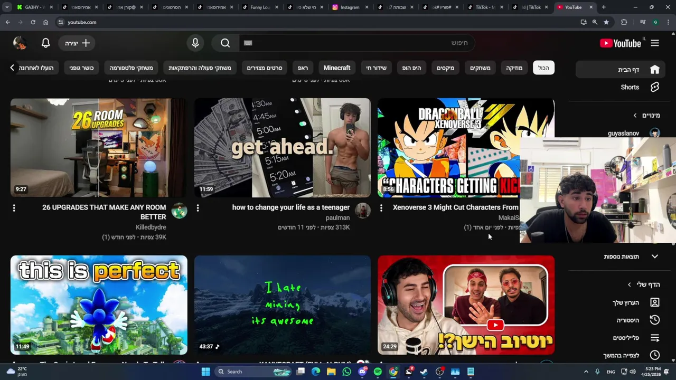
Task: Select the Gaming (משחקים) filter chip
Action: pyautogui.click(x=480, y=68)
